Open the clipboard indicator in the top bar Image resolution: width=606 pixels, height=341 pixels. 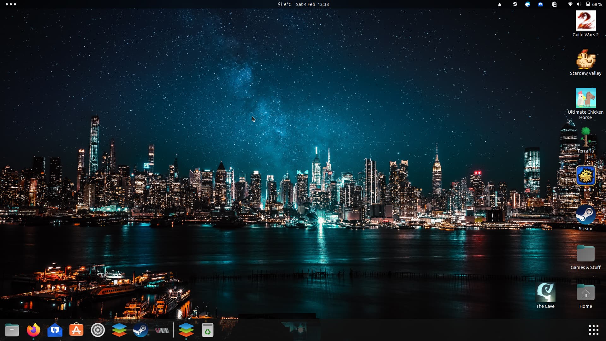(x=555, y=4)
